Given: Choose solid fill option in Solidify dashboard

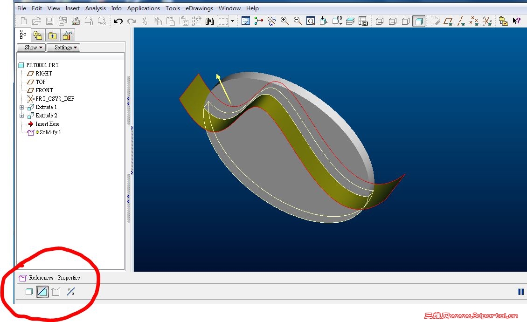Looking at the screenshot, I should click(x=29, y=292).
